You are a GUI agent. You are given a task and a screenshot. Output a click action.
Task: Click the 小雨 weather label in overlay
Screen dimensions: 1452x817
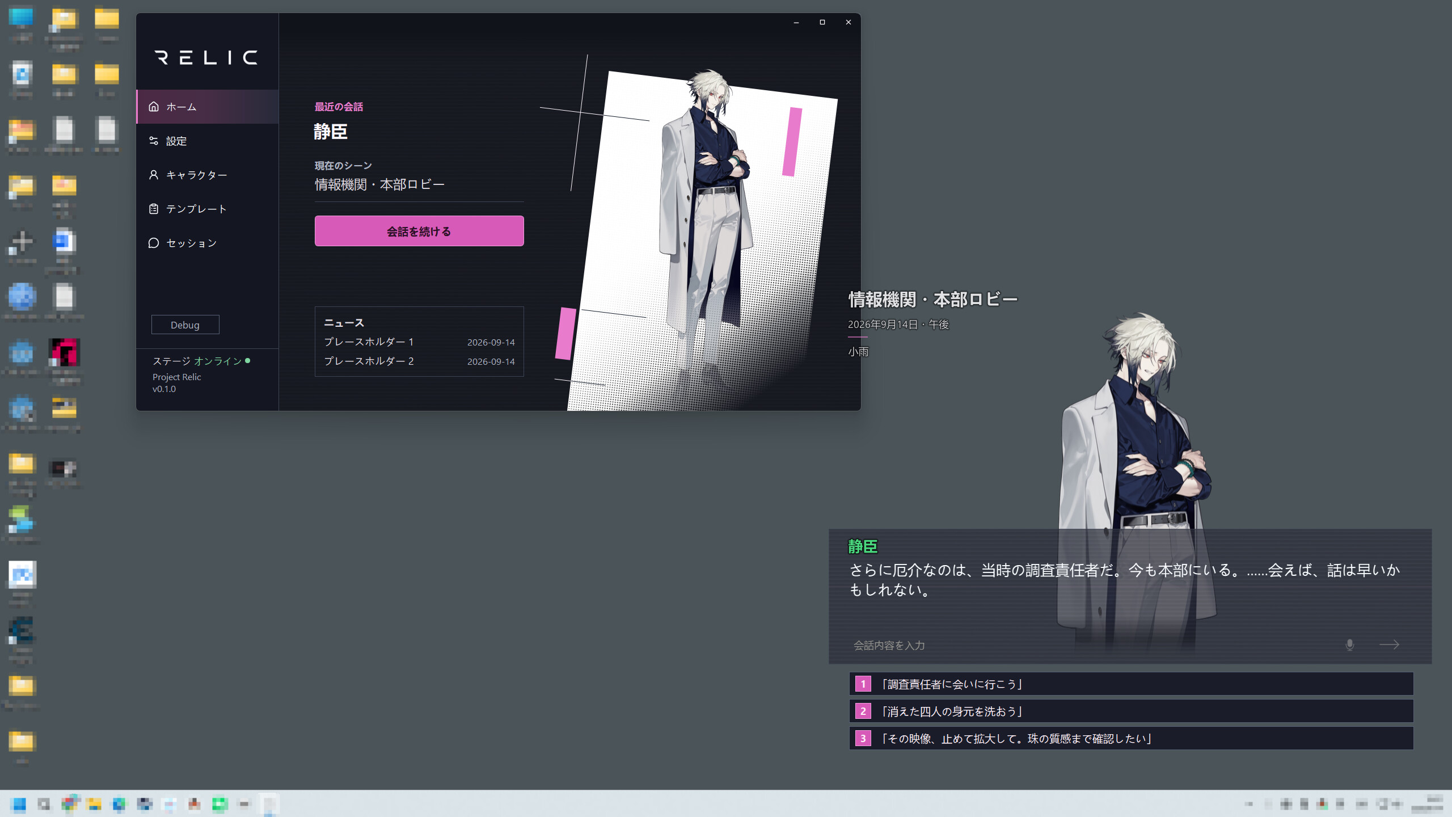pyautogui.click(x=858, y=352)
